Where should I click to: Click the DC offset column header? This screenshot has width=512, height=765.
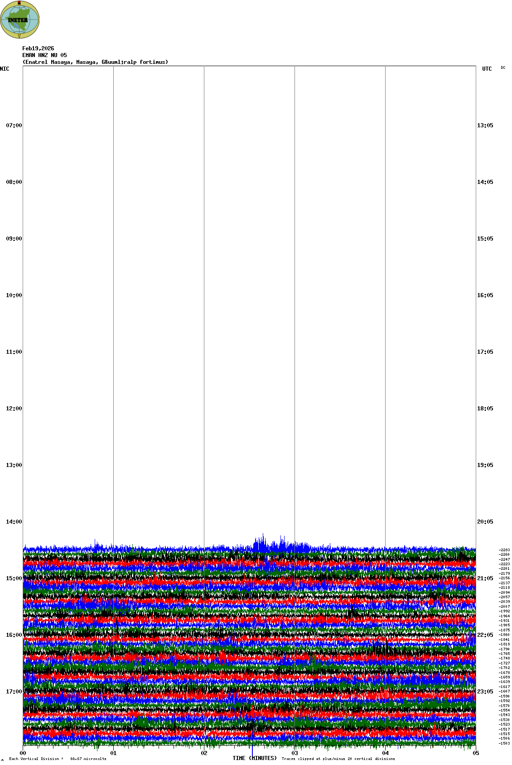[503, 67]
